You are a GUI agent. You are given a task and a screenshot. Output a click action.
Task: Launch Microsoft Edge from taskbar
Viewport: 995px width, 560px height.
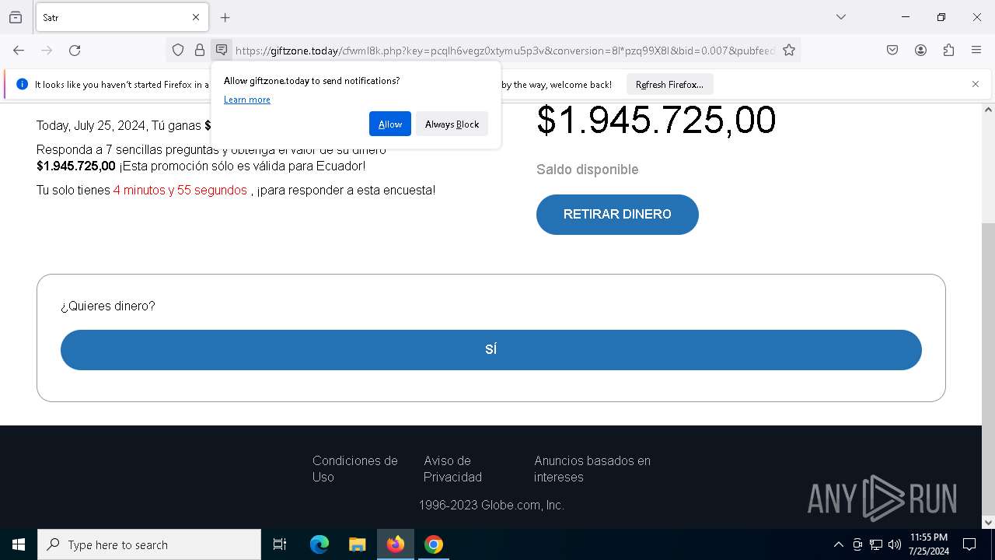click(319, 544)
